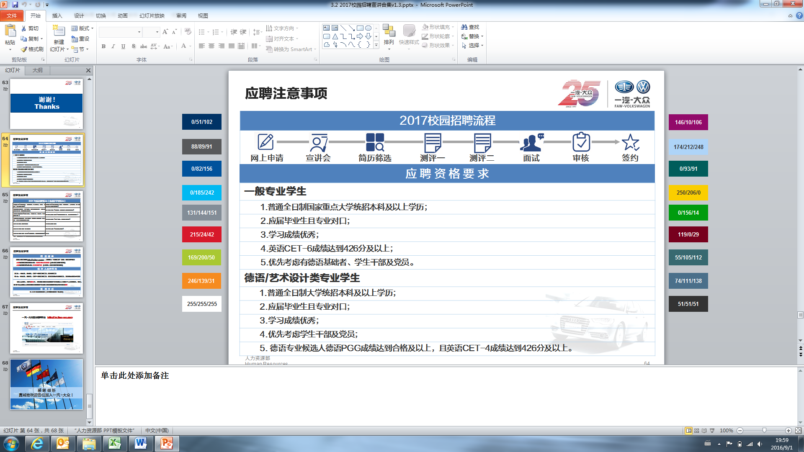Toggle underline text formatting

[123, 46]
